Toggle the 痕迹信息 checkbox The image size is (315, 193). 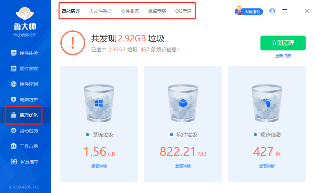pyautogui.click(x=255, y=134)
